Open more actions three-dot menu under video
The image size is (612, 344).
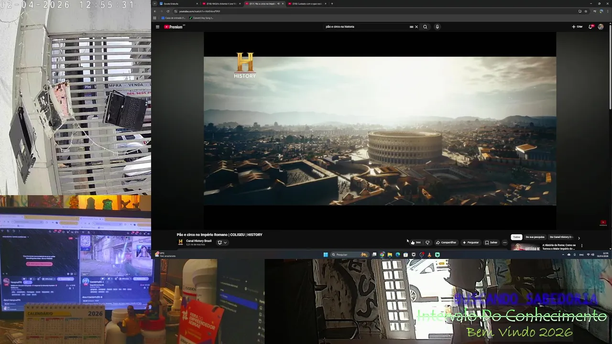point(504,242)
